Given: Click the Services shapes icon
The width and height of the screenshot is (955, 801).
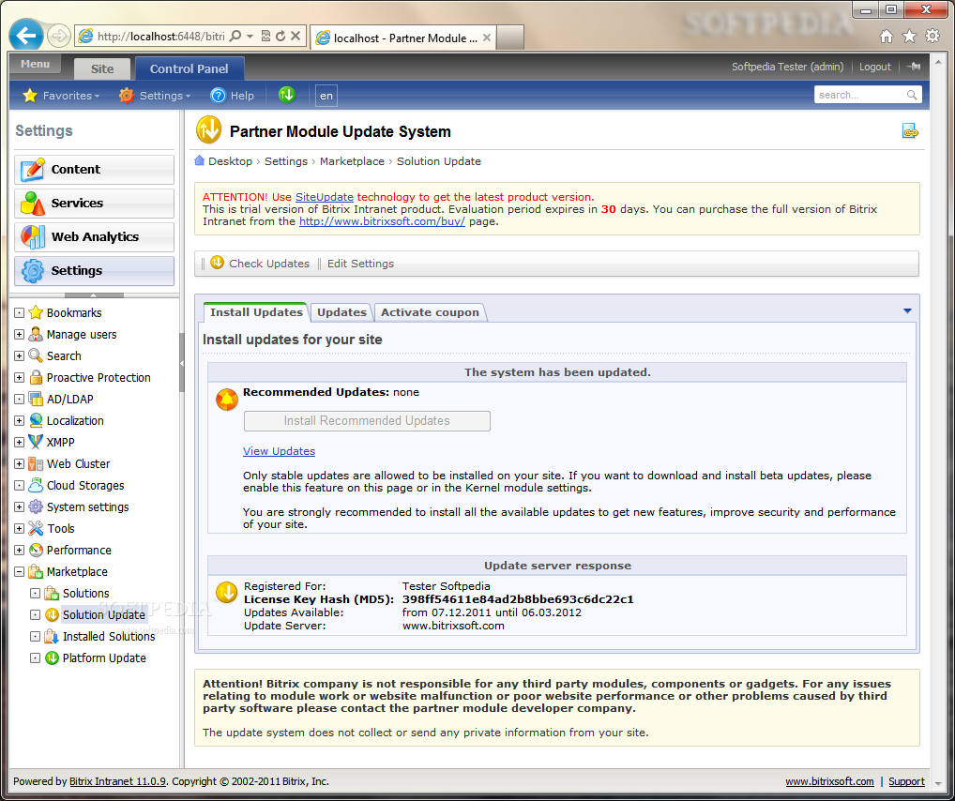Looking at the screenshot, I should [32, 204].
